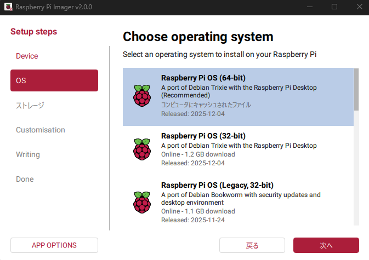
Task: Go to the Device setup step
Action: pos(27,56)
